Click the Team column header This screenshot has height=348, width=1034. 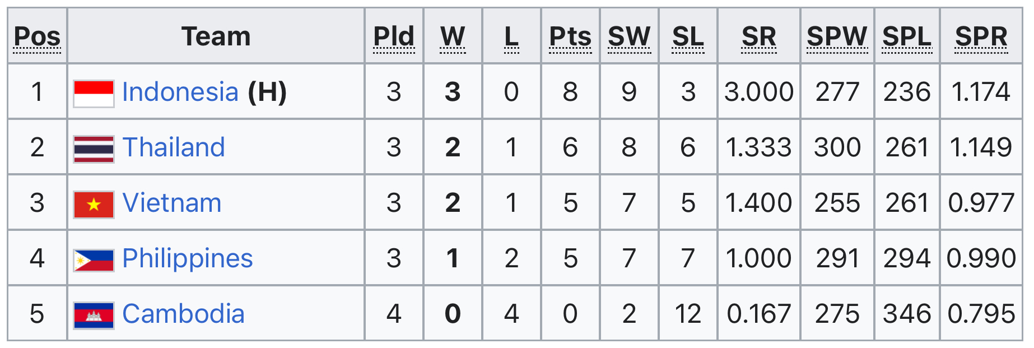click(x=216, y=36)
